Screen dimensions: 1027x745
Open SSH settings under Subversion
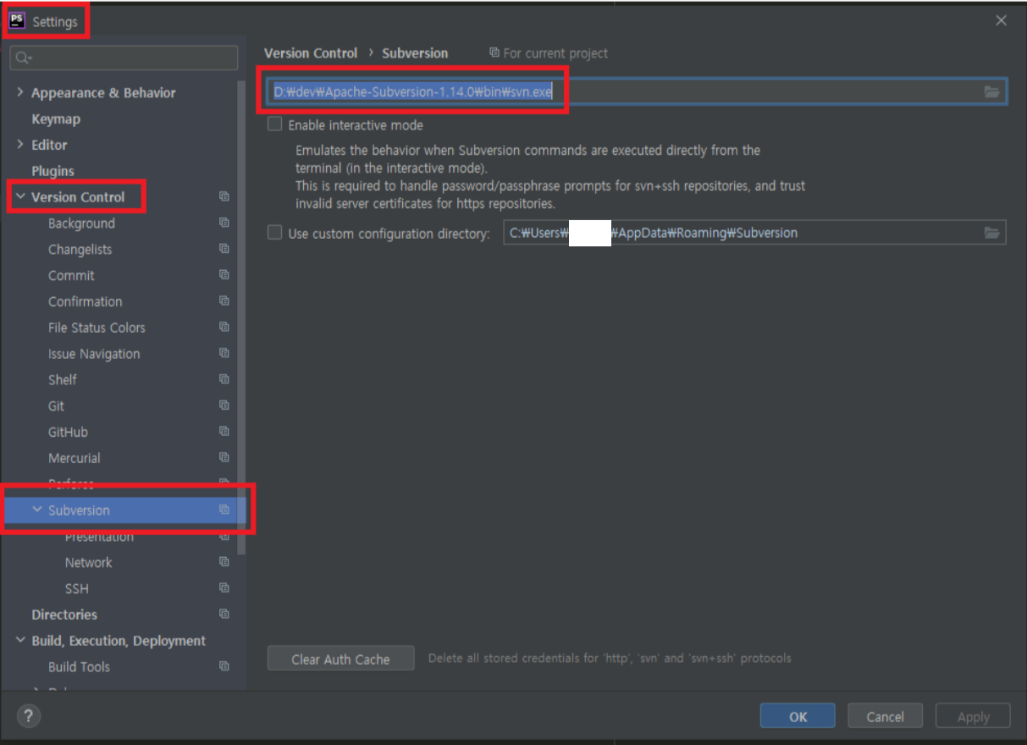pos(76,588)
